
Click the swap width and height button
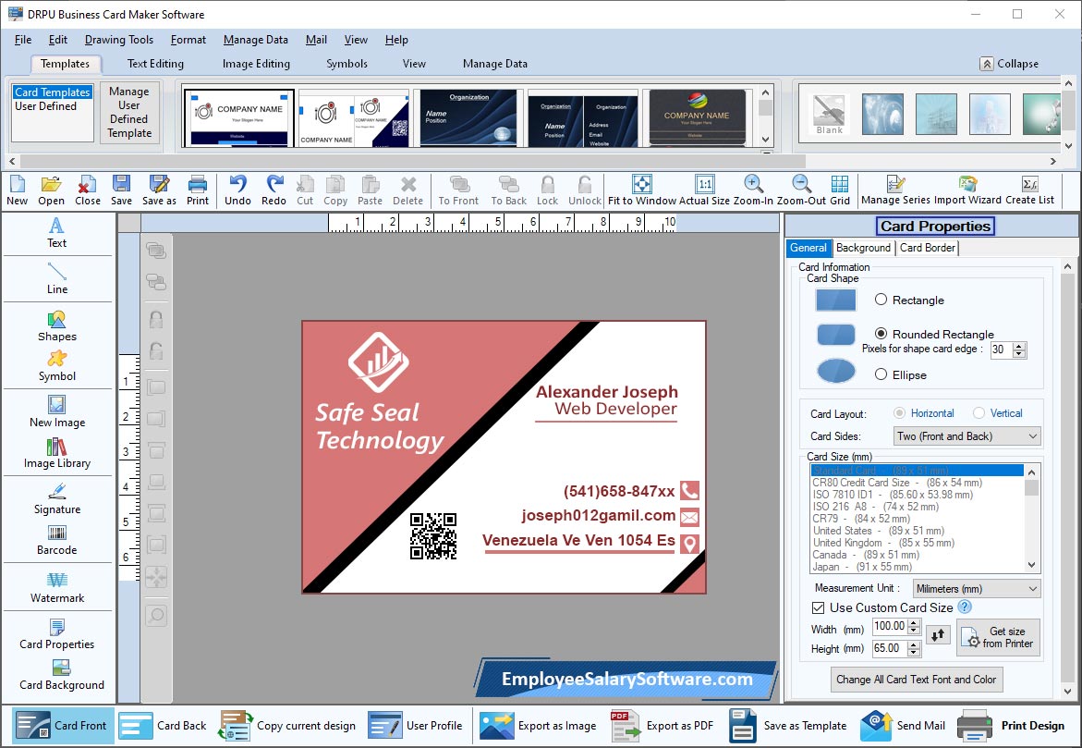pos(938,634)
